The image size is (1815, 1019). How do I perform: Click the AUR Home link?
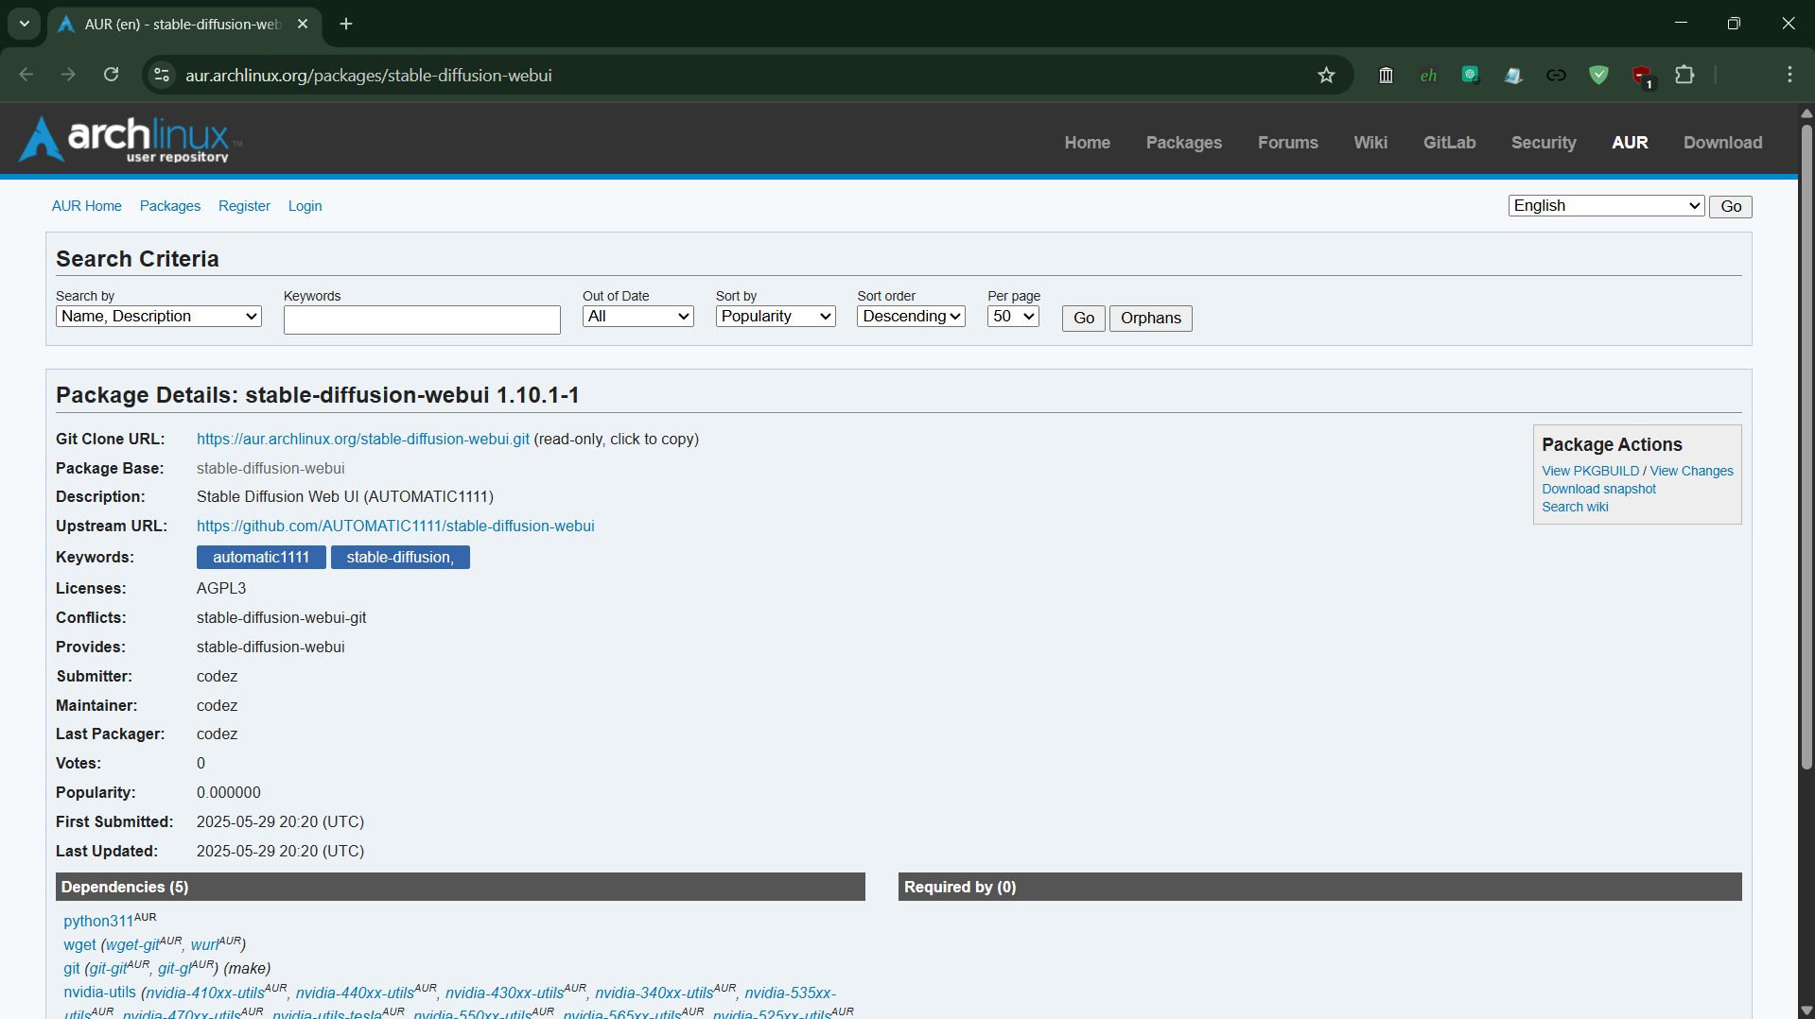[87, 206]
